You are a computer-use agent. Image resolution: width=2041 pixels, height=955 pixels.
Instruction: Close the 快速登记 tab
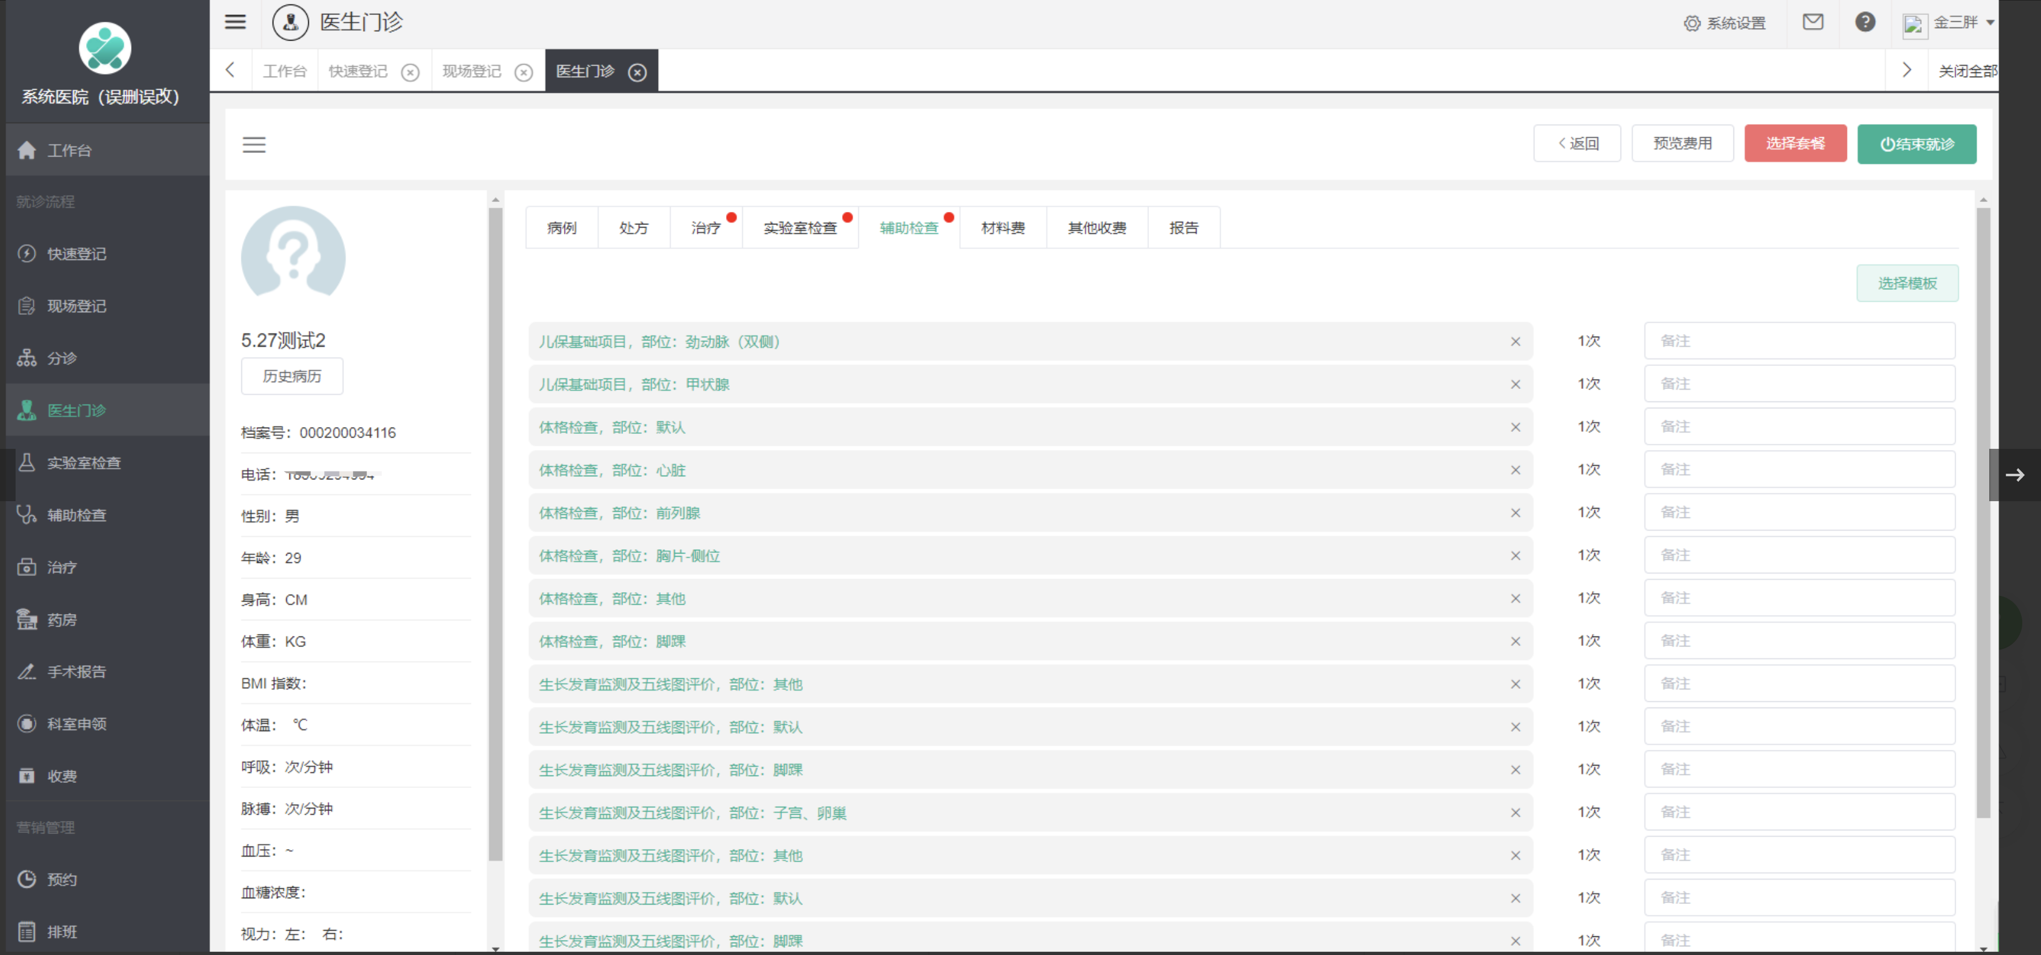coord(410,72)
